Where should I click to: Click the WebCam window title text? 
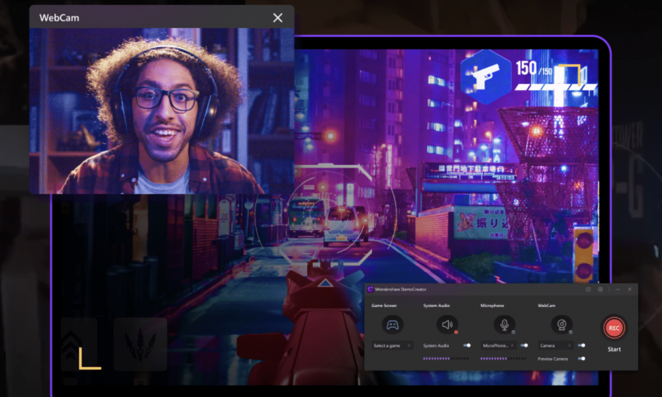pos(59,18)
